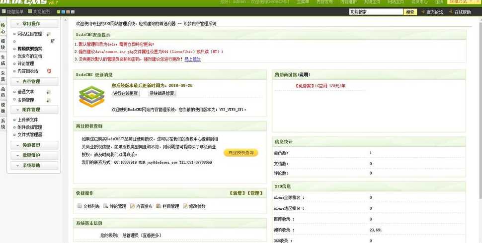482x243 pixels.
Task: Open 附件数据管理 in sidebar
Action: [x=30, y=127]
